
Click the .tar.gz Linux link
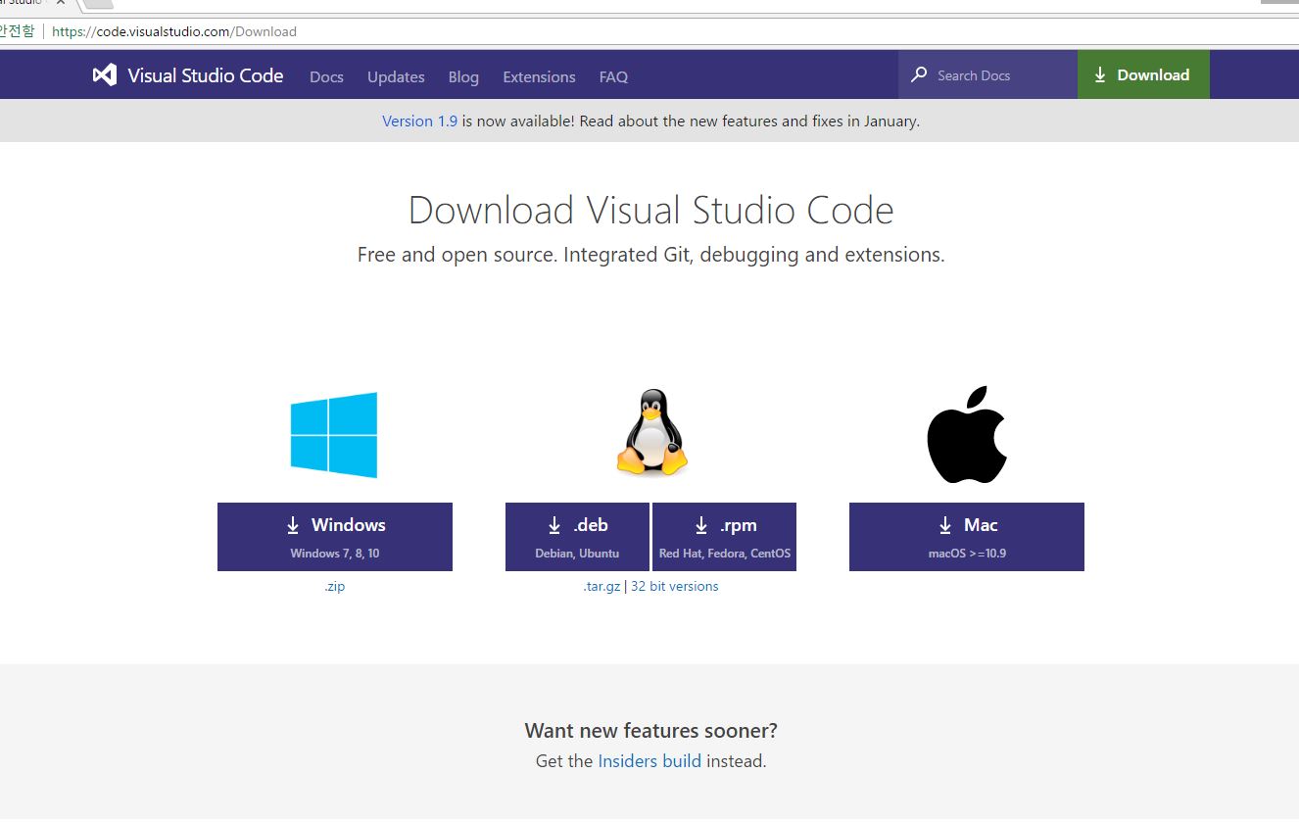(601, 587)
